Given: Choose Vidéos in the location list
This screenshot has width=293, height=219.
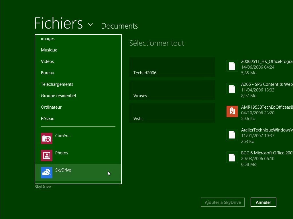Looking at the screenshot, I should [x=47, y=61].
